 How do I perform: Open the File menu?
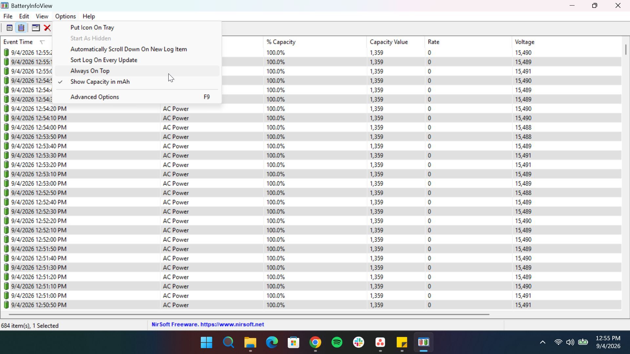coord(8,16)
